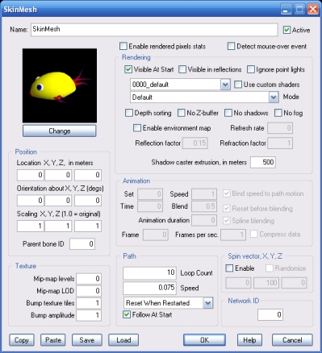Image resolution: width=322 pixels, height=353 pixels.
Task: Click the Shadow caster extrusion field
Action: (263, 162)
